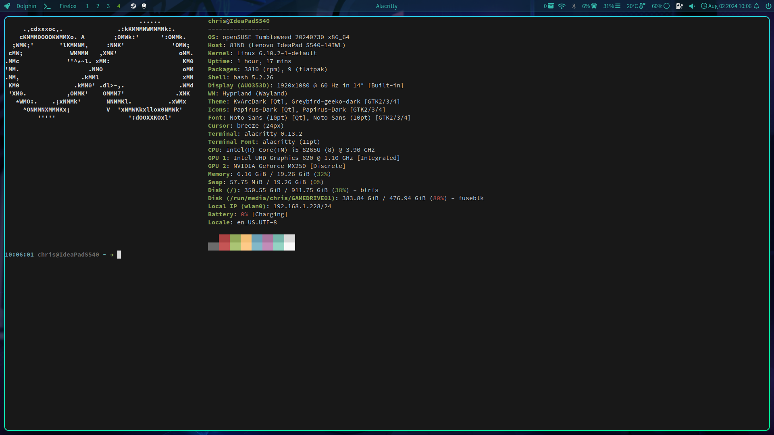
Task: Click the Battery 0% [Charging] line
Action: 248,214
